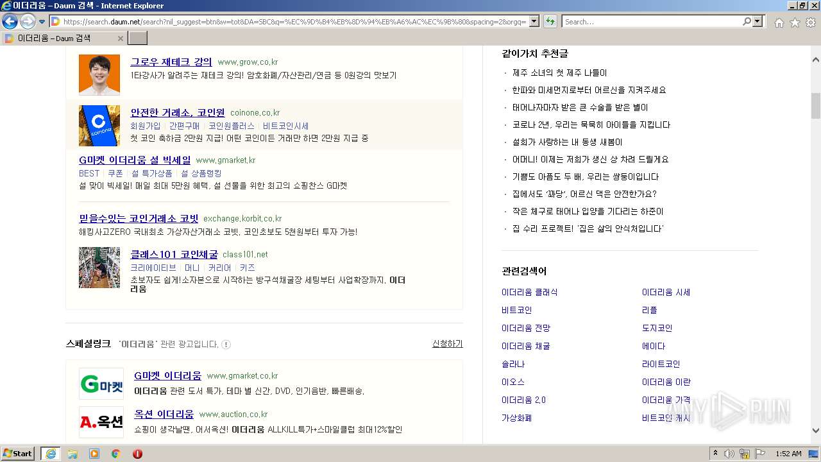Open the 그로우 재테크 강의 ad link
The width and height of the screenshot is (821, 462).
click(171, 62)
